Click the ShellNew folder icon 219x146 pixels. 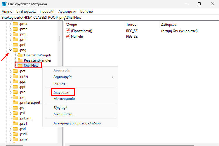(20, 65)
